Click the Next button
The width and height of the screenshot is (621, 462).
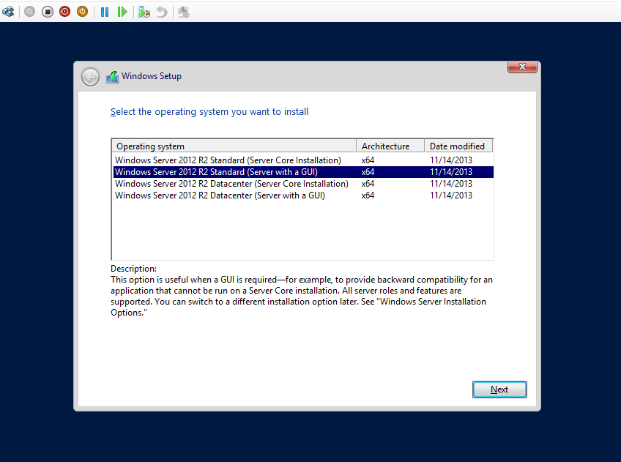tap(499, 390)
